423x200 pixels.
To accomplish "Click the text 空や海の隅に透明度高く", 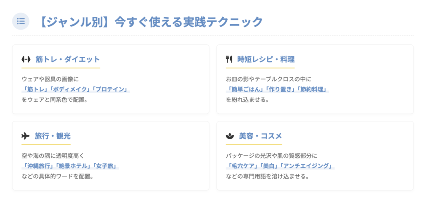I will [x=52, y=156].
